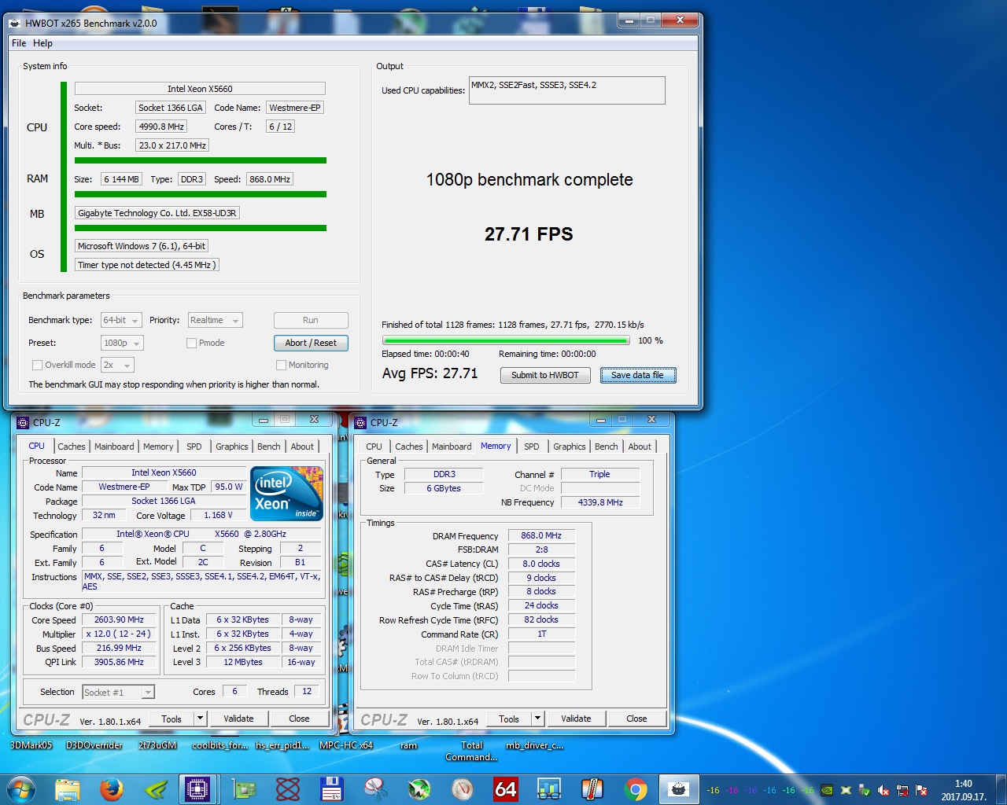Open SPD tab in left CPU-Z

tap(194, 446)
